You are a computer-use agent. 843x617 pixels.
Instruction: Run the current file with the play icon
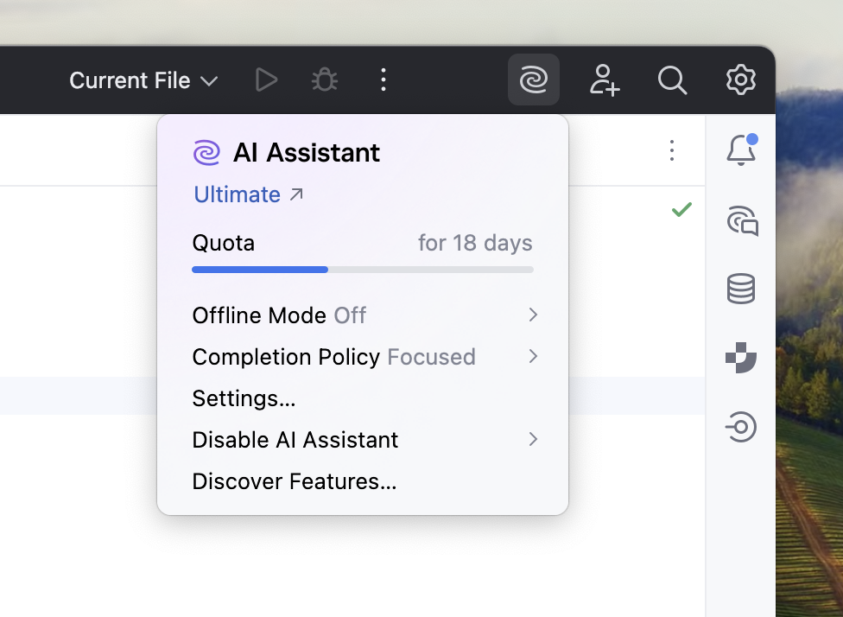coord(266,80)
